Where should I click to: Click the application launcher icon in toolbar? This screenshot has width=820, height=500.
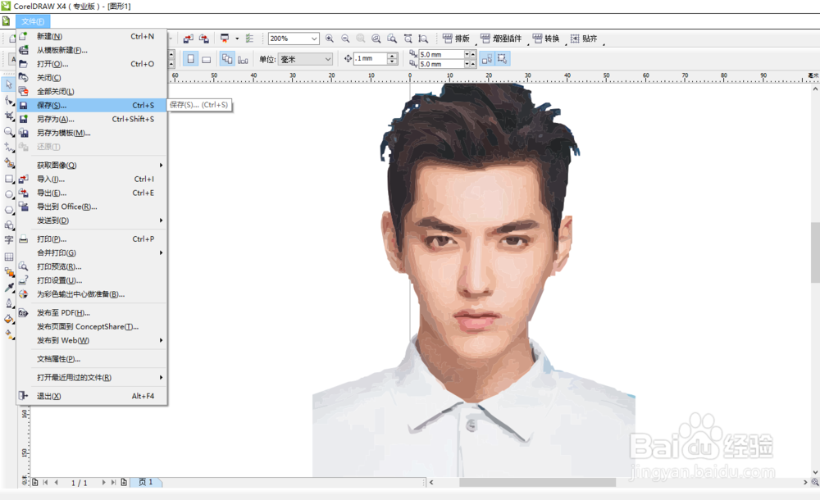click(225, 39)
